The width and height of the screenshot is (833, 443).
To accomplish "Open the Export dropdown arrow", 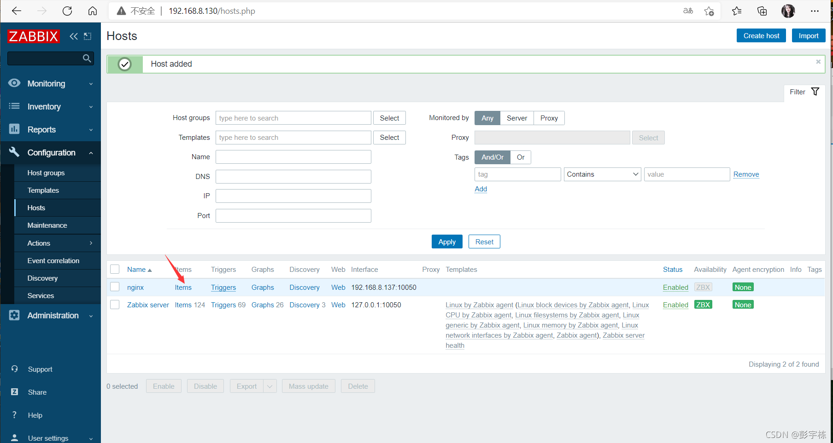I will (270, 386).
